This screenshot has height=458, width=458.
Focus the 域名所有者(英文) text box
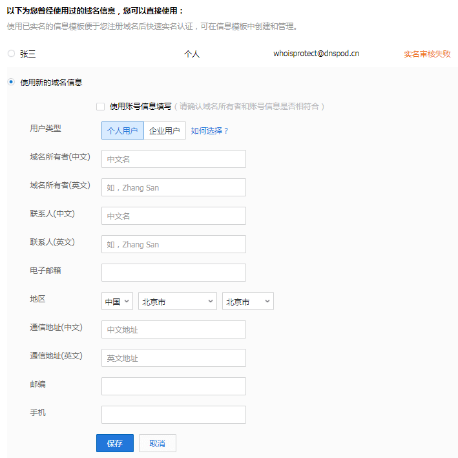(173, 187)
